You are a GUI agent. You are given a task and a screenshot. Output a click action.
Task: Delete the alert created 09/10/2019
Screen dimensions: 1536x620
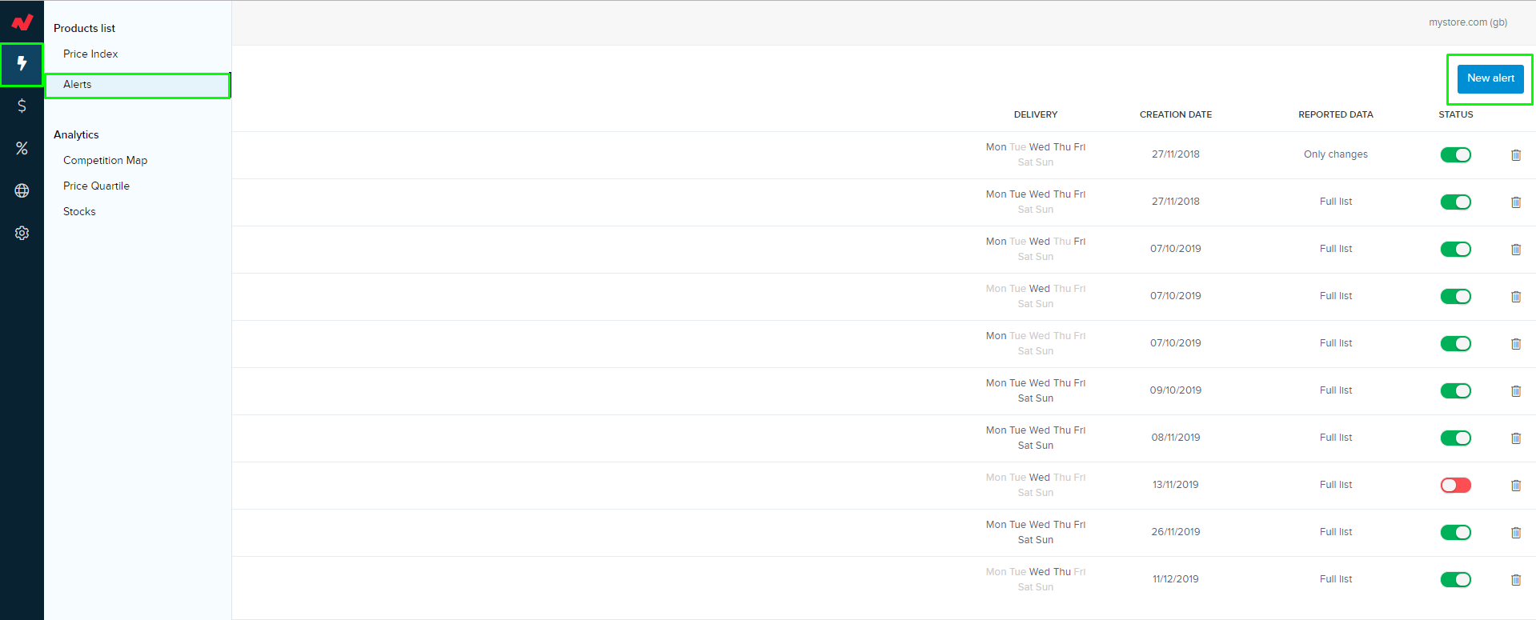[x=1516, y=391]
